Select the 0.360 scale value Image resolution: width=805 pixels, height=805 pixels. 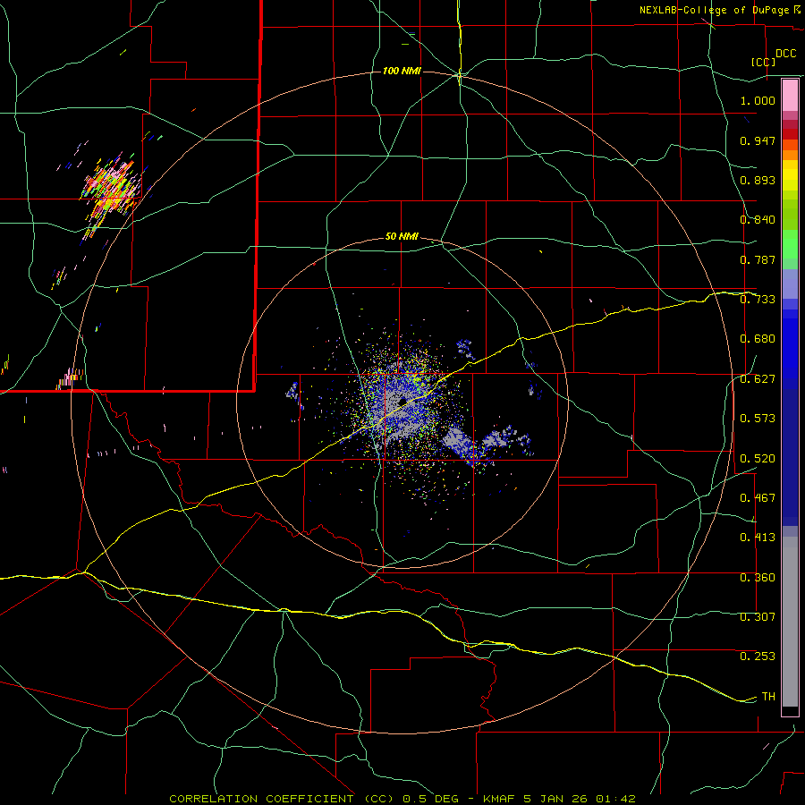(758, 578)
